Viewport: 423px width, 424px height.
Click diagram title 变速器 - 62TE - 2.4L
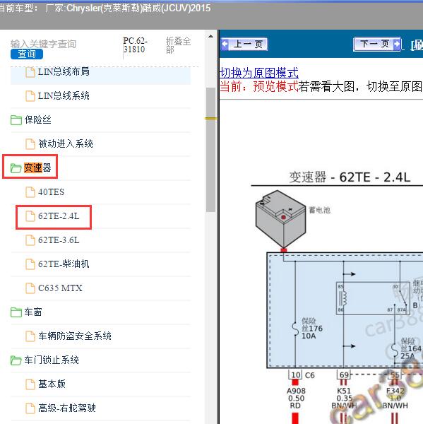350,177
